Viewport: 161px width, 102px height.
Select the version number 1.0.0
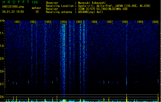35,2
